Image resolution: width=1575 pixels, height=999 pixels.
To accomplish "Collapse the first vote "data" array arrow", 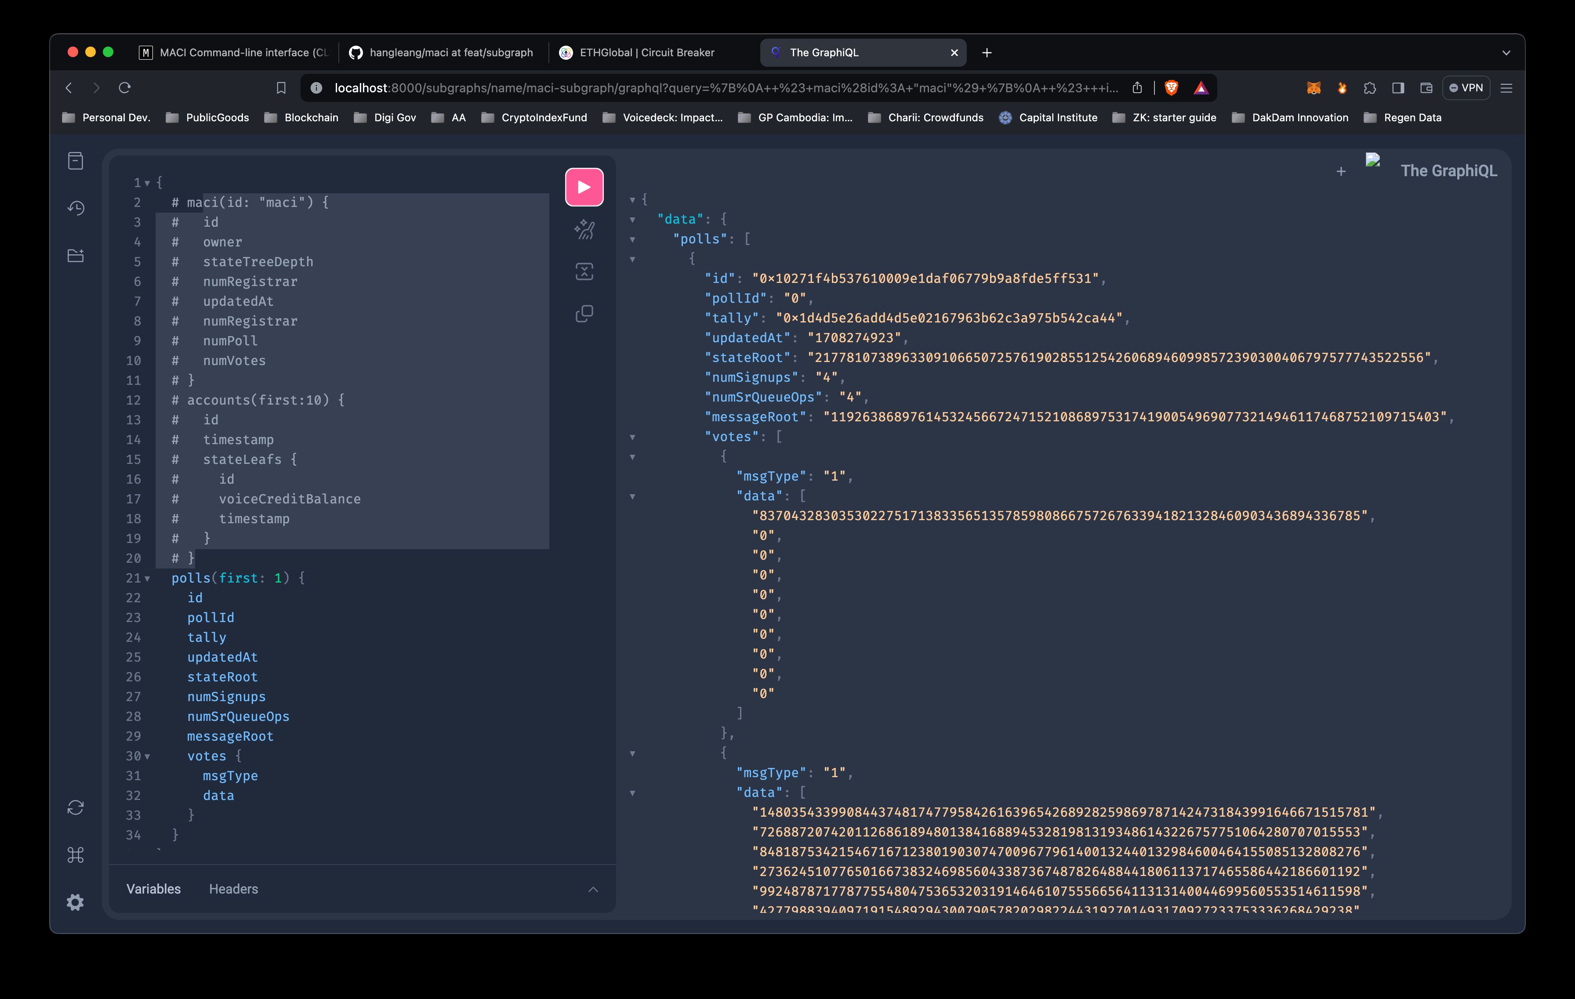I will [x=632, y=496].
